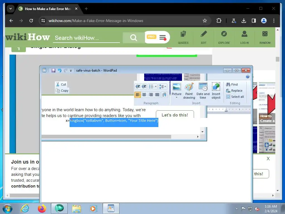The height and width of the screenshot is (214, 285).
Task: Select the How to Make a Fake Error tab
Action: (x=48, y=9)
